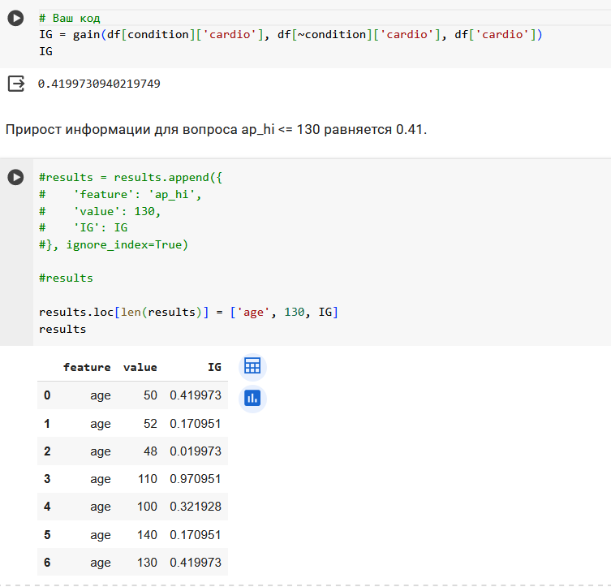Click the IG column header
The height and width of the screenshot is (587, 611).
coord(214,367)
